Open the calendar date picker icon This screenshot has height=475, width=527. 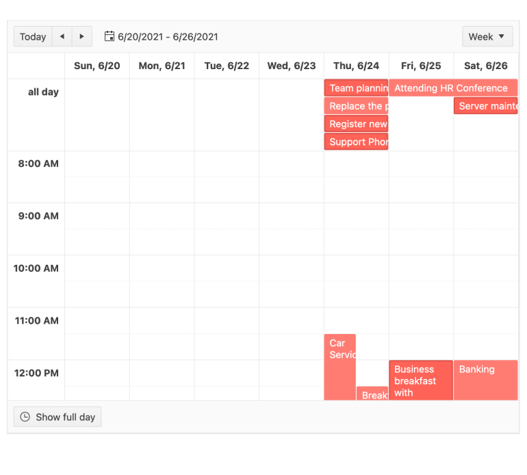(x=110, y=37)
